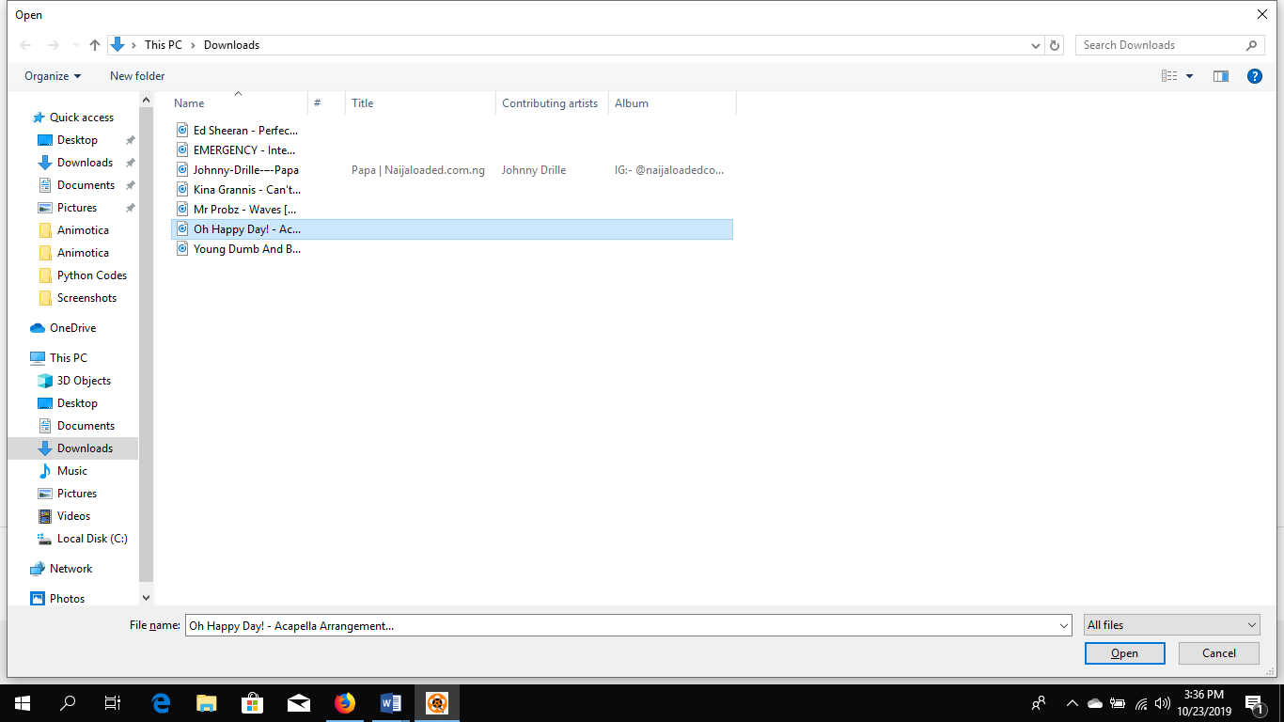Click the Refresh button in address bar
Image resolution: width=1284 pixels, height=722 pixels.
coord(1055,45)
